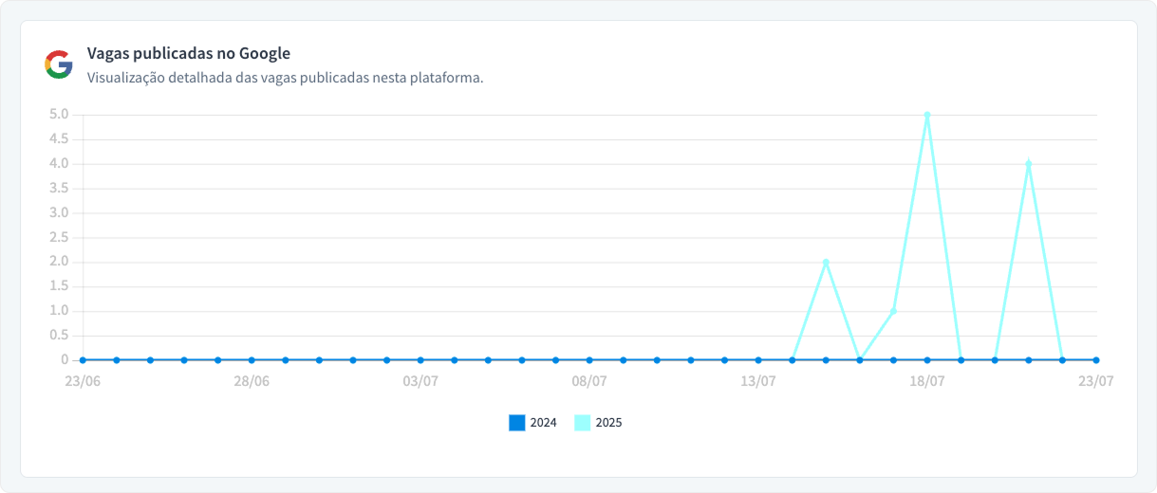
Task: Click the "Visualização detalhada" subtitle text
Action: 285,78
